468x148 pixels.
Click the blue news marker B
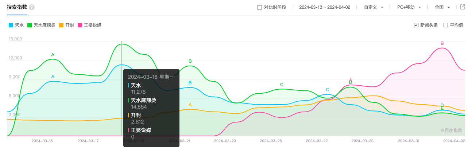click(190, 83)
